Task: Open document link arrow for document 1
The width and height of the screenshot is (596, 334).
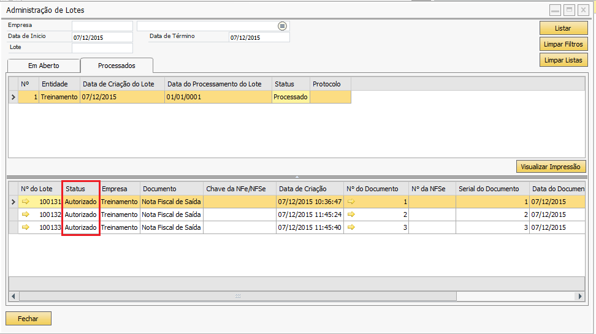Action: [x=351, y=202]
